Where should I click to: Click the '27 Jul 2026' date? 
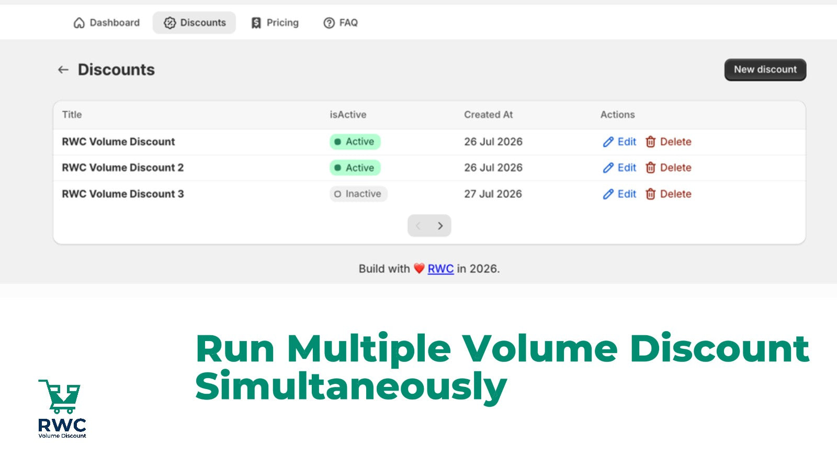493,194
